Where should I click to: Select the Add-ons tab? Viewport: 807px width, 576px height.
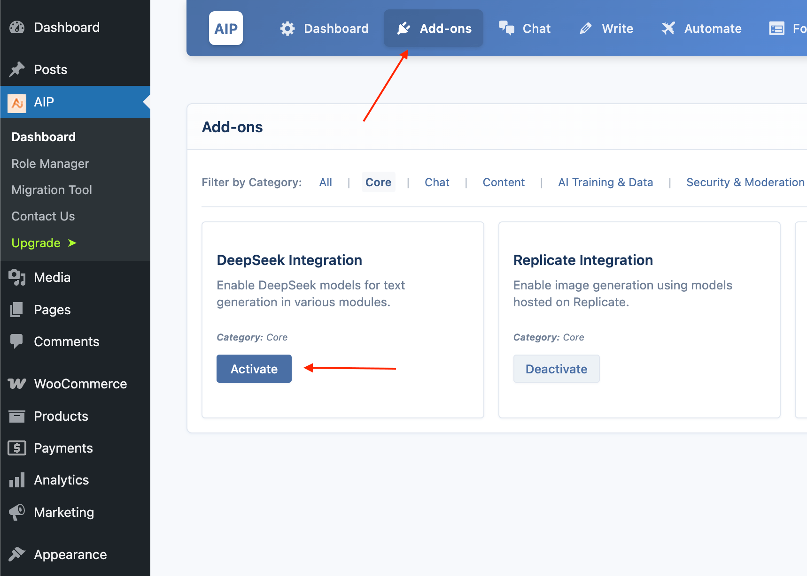(434, 29)
